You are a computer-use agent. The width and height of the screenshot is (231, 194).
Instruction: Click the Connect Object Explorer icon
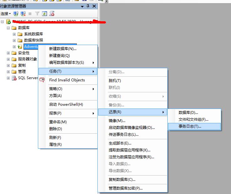click(16, 14)
